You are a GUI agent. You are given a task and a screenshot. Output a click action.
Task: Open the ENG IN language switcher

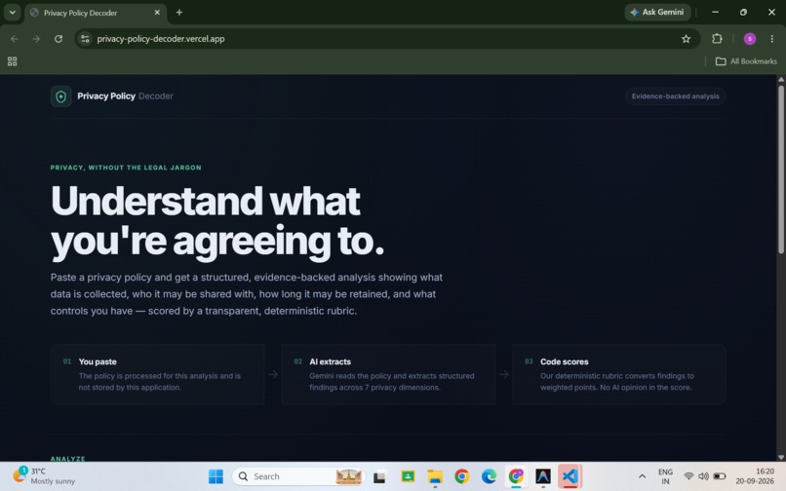tap(665, 476)
